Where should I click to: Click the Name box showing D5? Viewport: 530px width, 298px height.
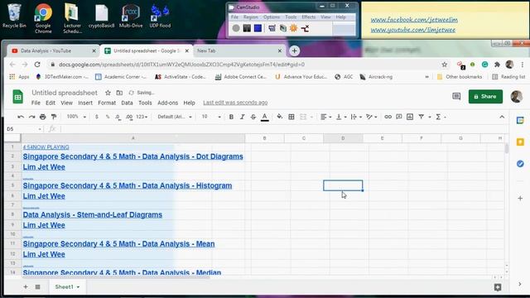click(x=24, y=129)
